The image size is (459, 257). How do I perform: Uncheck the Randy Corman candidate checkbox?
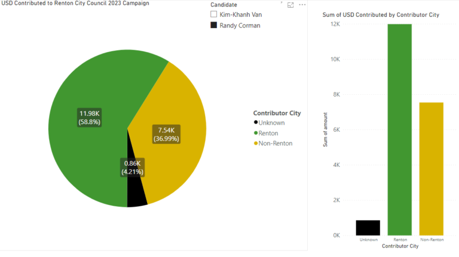point(214,26)
